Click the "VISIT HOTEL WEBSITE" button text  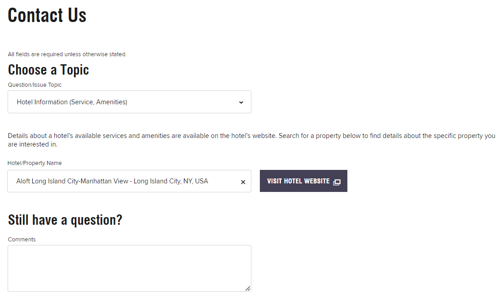298,181
